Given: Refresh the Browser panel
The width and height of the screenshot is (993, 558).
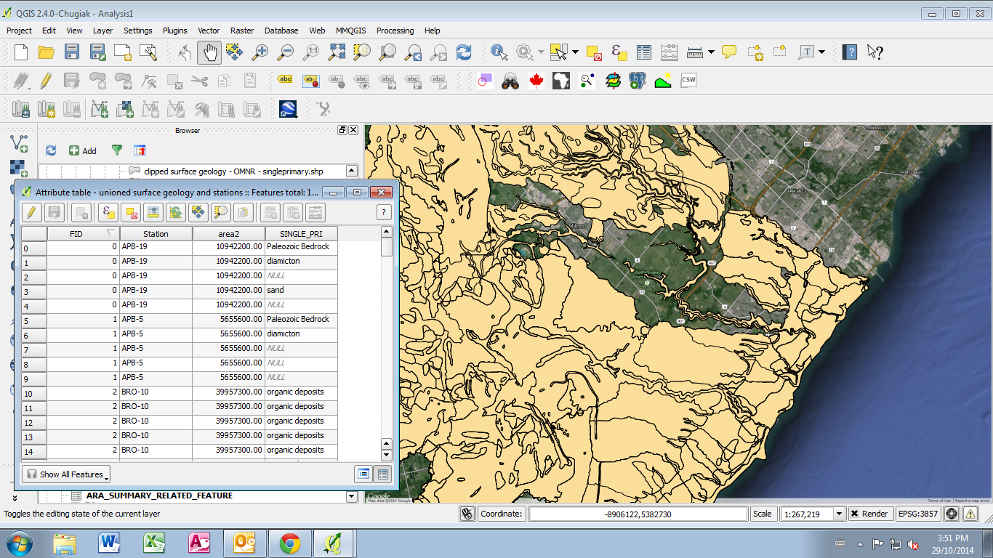Looking at the screenshot, I should click(51, 150).
